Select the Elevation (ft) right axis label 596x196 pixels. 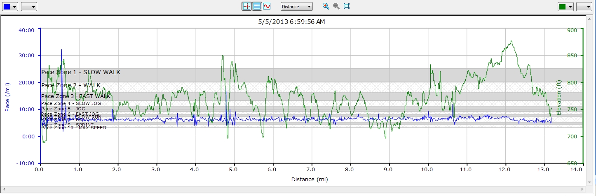click(x=559, y=98)
